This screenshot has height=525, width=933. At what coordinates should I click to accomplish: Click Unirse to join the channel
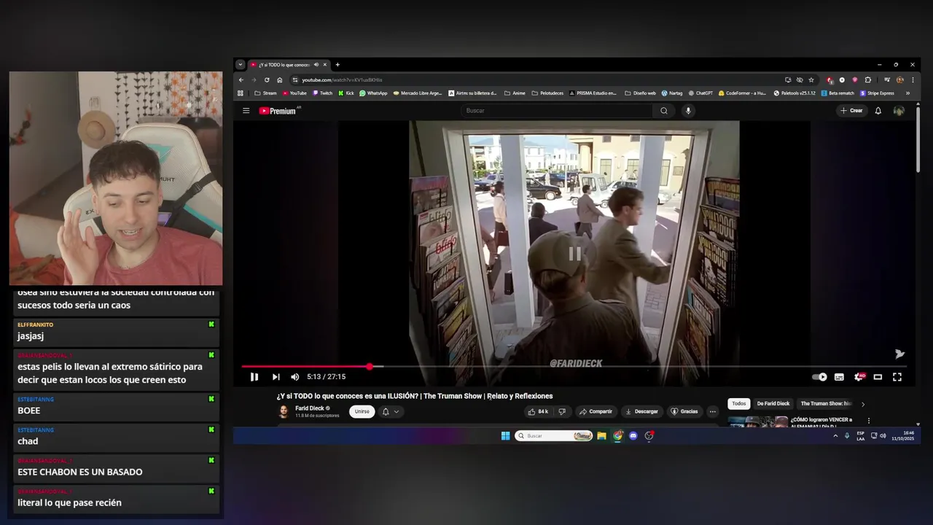(362, 411)
